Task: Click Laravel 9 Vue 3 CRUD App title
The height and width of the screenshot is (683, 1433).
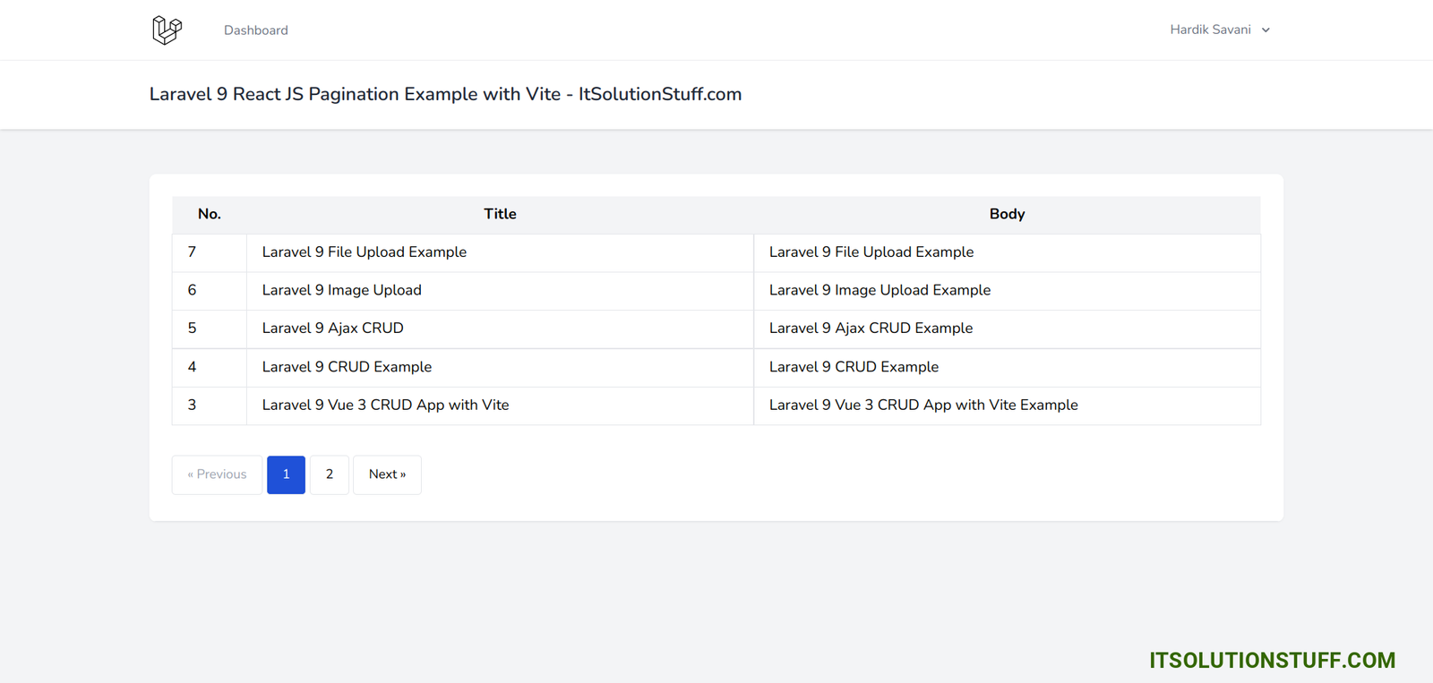Action: (x=385, y=406)
